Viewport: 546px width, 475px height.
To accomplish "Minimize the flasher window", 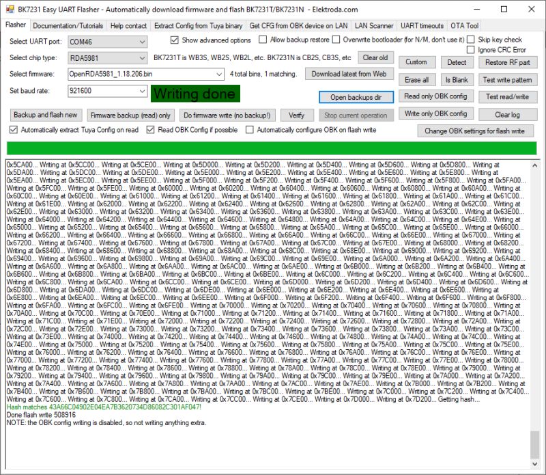I will click(476, 10).
